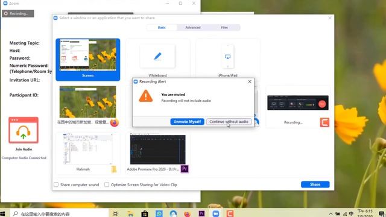Click the battery icon in system tray
386x217 pixels.
338,214
